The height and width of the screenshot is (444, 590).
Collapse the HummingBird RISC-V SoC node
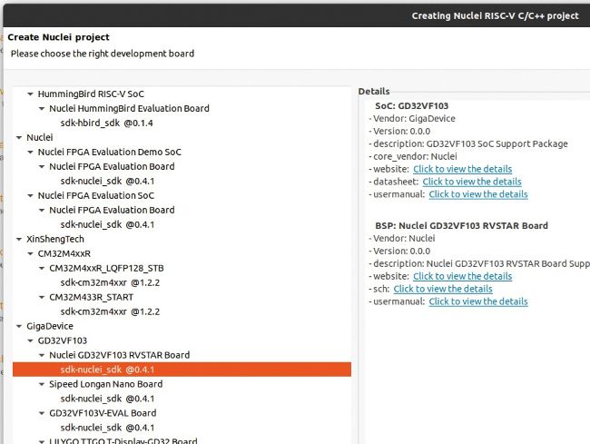30,94
